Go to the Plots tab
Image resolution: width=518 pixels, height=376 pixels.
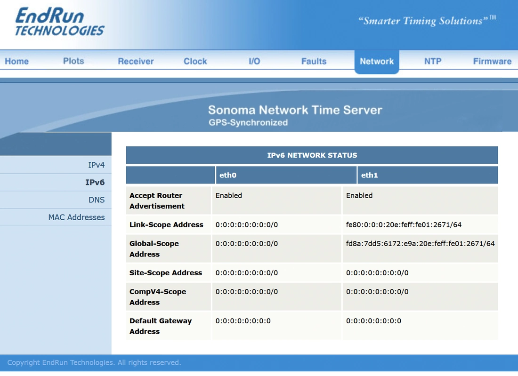click(x=73, y=61)
